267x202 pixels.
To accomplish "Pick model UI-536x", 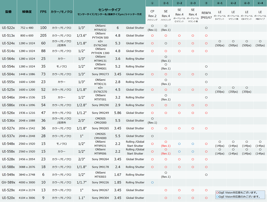I will coord(8,121).
